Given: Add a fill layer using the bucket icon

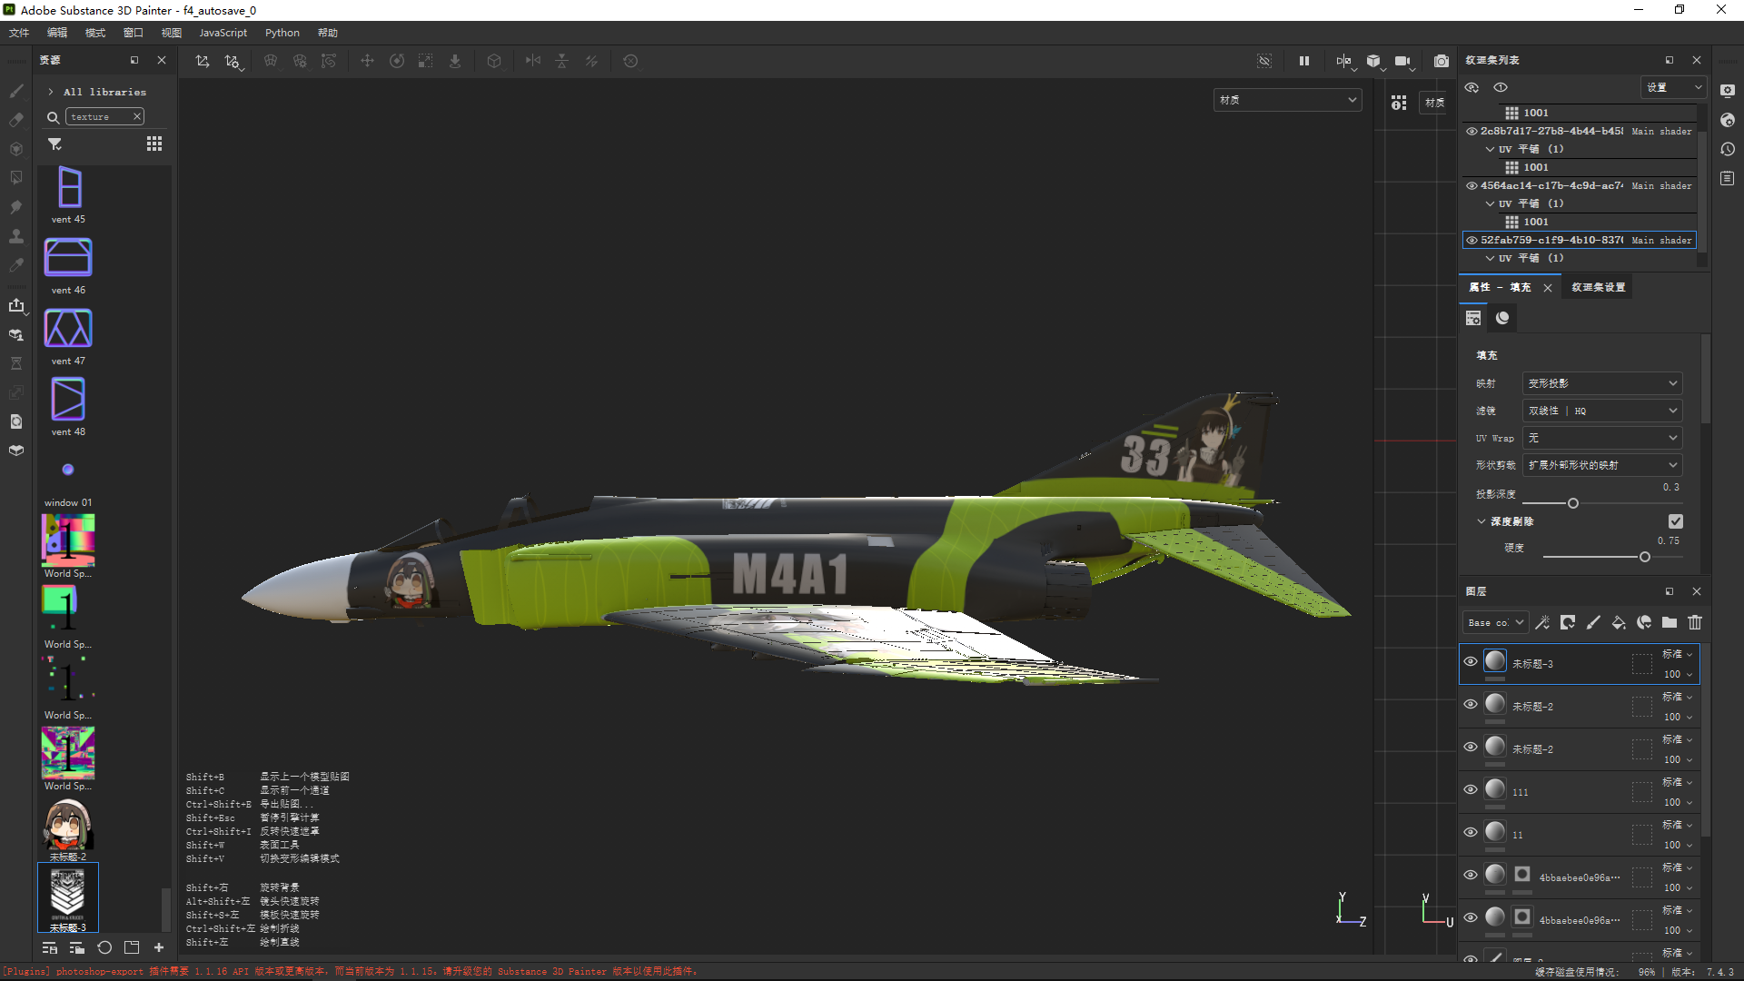Looking at the screenshot, I should 1618,623.
